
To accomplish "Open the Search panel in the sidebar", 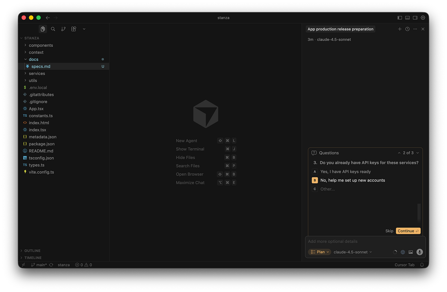I will click(x=53, y=29).
